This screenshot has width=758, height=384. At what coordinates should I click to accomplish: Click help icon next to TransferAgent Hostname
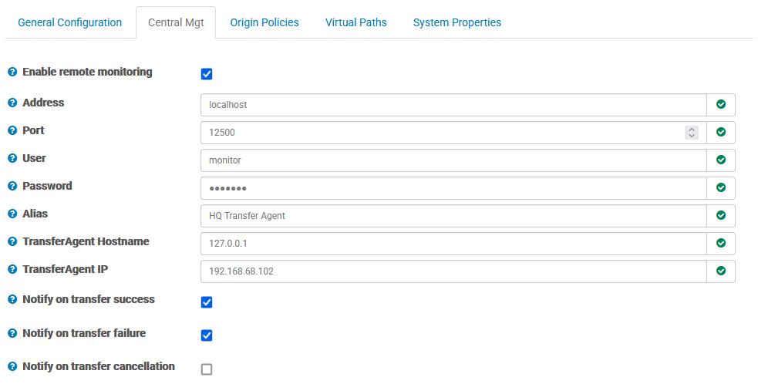point(12,242)
